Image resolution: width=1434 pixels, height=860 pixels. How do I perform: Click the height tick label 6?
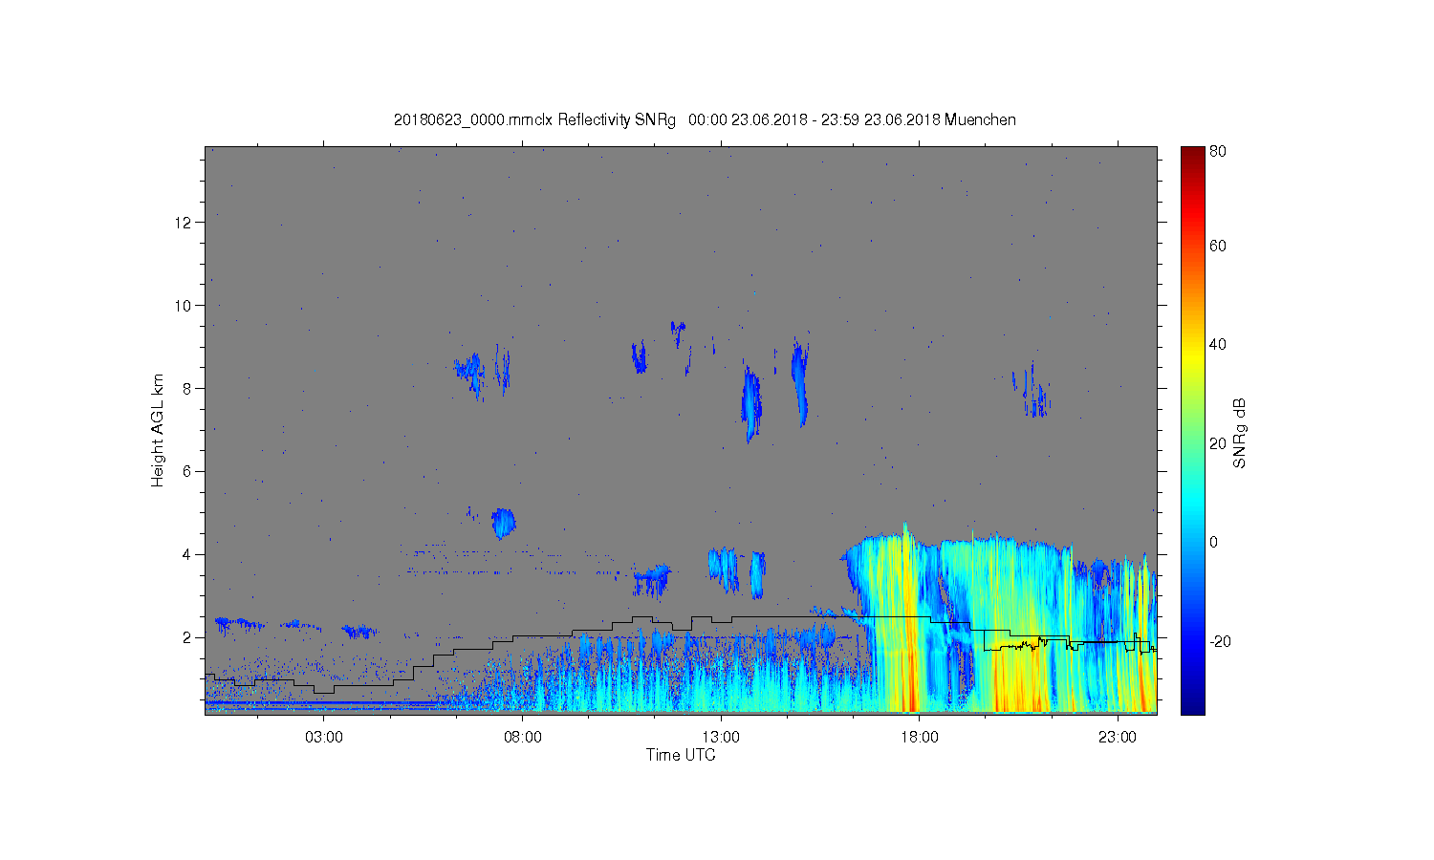tap(187, 471)
